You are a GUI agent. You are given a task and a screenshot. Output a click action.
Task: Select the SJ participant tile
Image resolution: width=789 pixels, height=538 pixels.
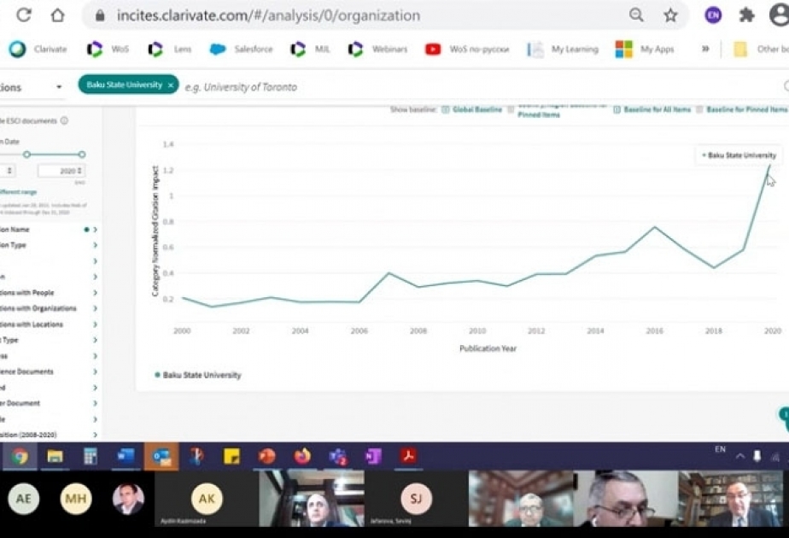416,498
